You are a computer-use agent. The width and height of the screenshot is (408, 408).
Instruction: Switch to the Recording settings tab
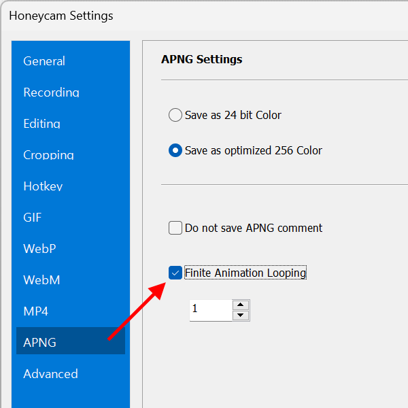[x=51, y=92]
